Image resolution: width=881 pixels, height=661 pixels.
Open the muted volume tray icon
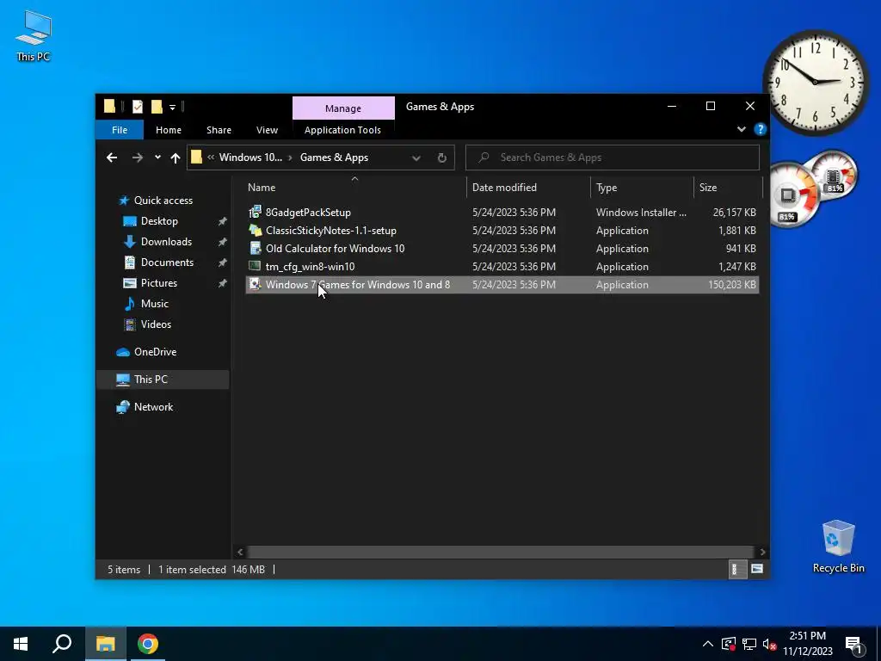770,644
